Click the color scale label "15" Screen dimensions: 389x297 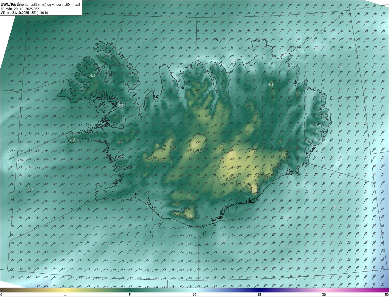pyautogui.click(x=259, y=295)
